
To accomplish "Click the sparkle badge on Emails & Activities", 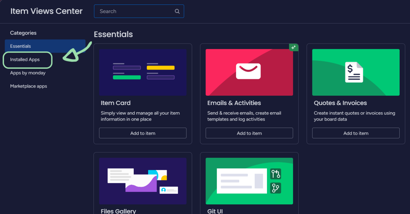I will click(294, 47).
